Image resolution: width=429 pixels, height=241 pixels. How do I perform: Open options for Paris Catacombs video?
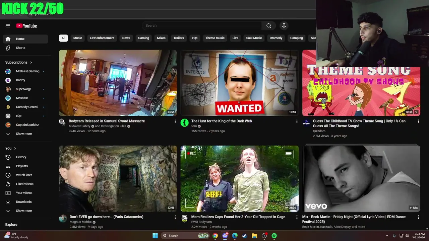pyautogui.click(x=175, y=217)
